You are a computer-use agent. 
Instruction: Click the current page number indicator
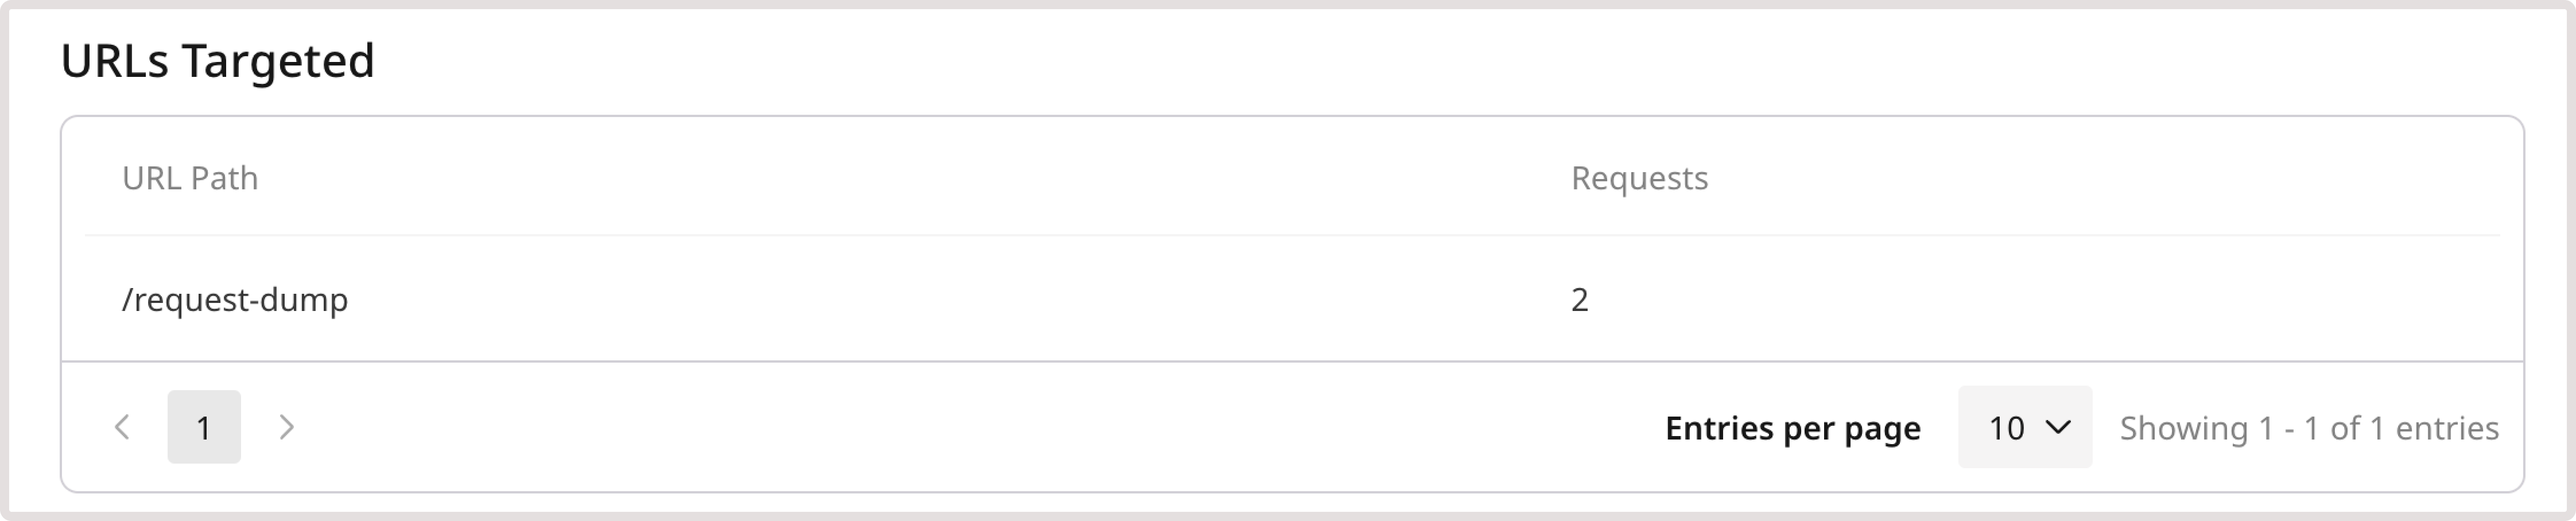tap(204, 427)
